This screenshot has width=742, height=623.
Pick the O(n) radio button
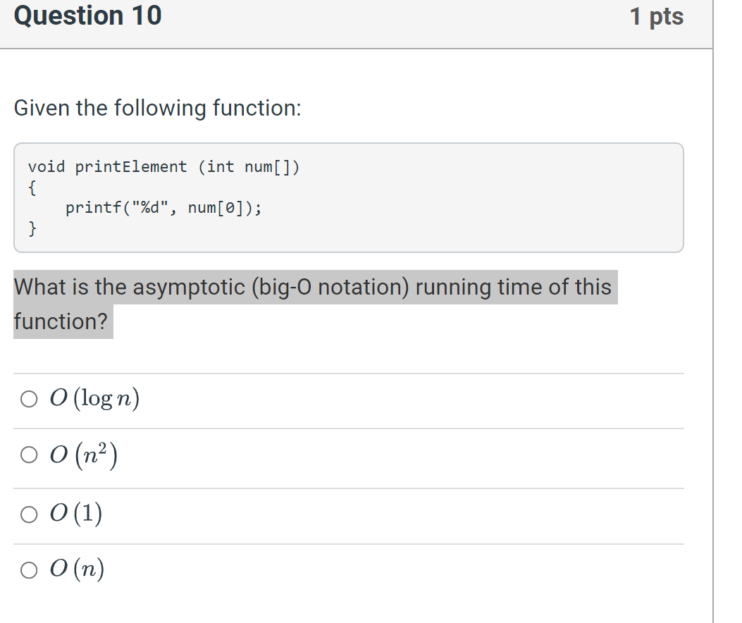30,569
